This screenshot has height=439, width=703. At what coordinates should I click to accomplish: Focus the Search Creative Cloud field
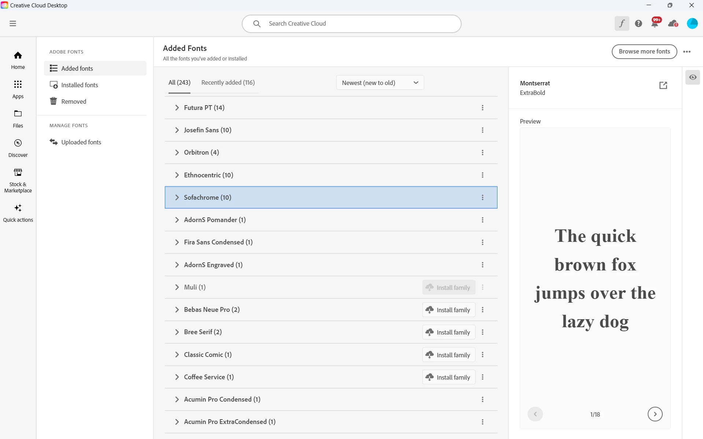click(351, 24)
